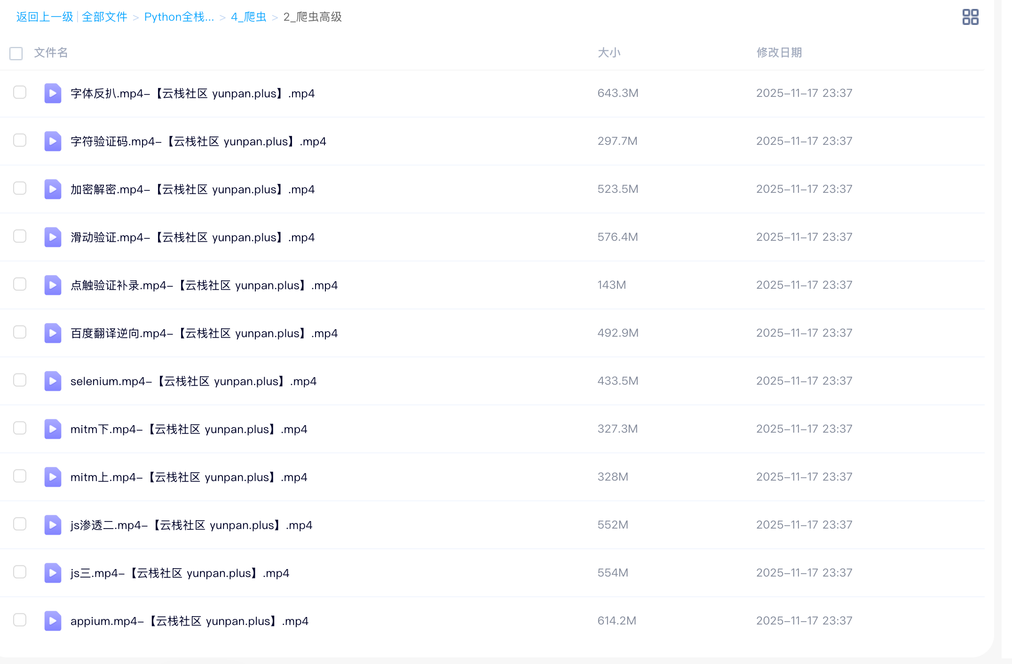Navigate to Python全栈... breadcrumb

[x=179, y=17]
